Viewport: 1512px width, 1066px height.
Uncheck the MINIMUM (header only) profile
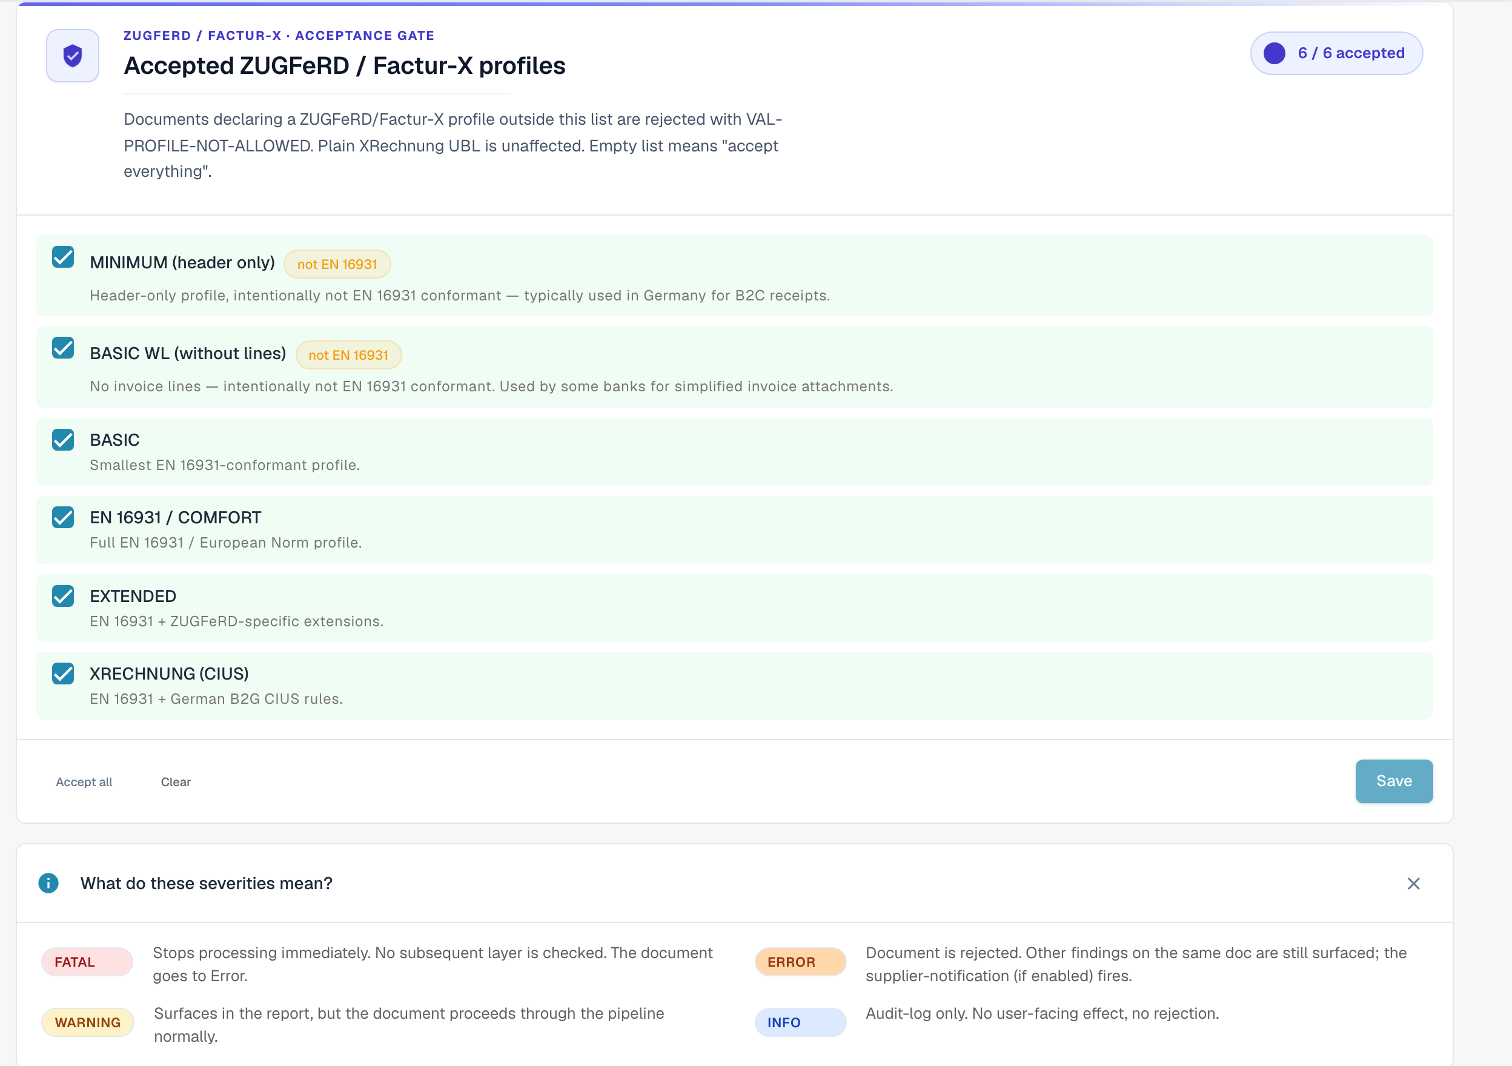click(x=63, y=257)
